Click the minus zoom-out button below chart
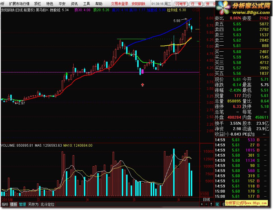 tap(206, 204)
